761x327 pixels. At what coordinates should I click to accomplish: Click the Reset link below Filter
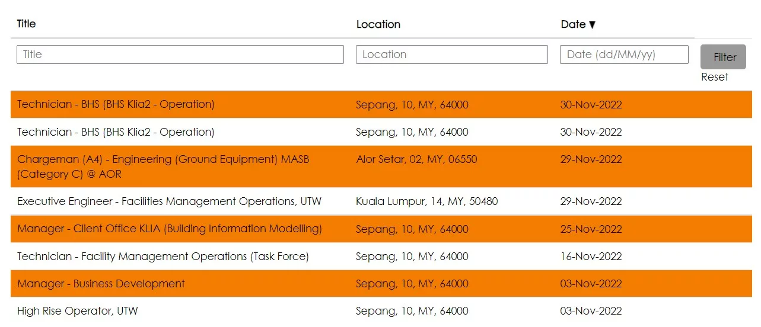click(714, 77)
